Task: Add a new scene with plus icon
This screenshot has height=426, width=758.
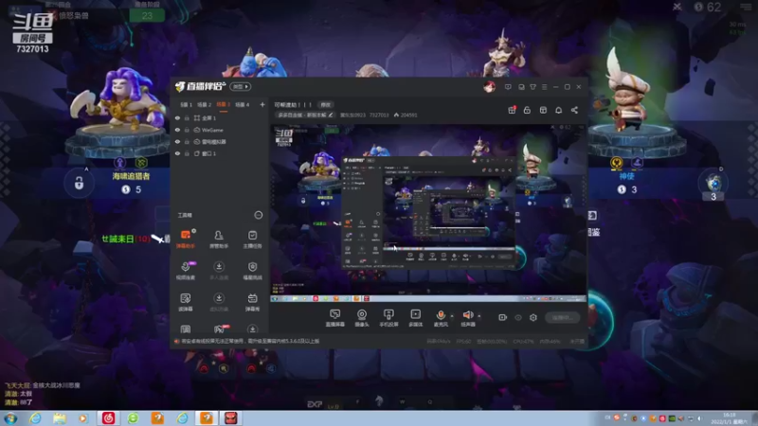Action: pyautogui.click(x=262, y=104)
